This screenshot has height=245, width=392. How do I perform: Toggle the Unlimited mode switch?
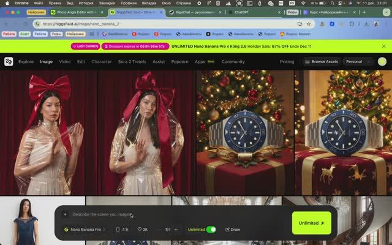[x=211, y=230]
